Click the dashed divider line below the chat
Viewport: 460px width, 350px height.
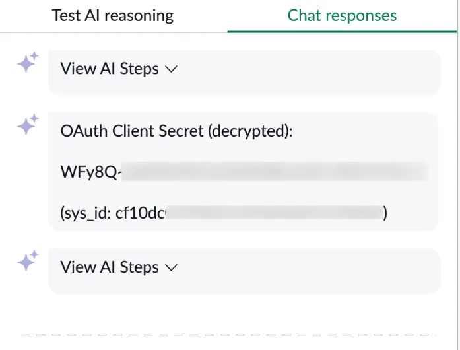coord(228,335)
